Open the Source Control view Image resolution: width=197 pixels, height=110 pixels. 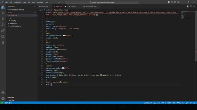[x=3, y=19]
